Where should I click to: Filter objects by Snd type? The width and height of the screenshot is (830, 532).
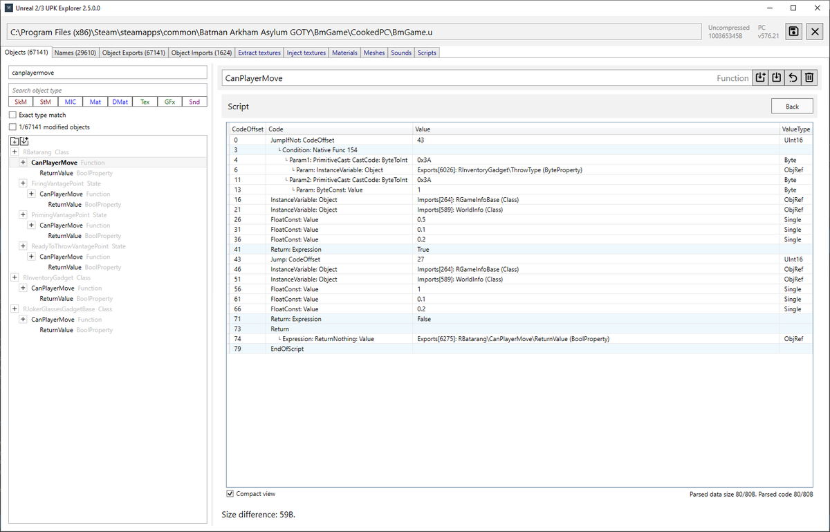point(194,101)
